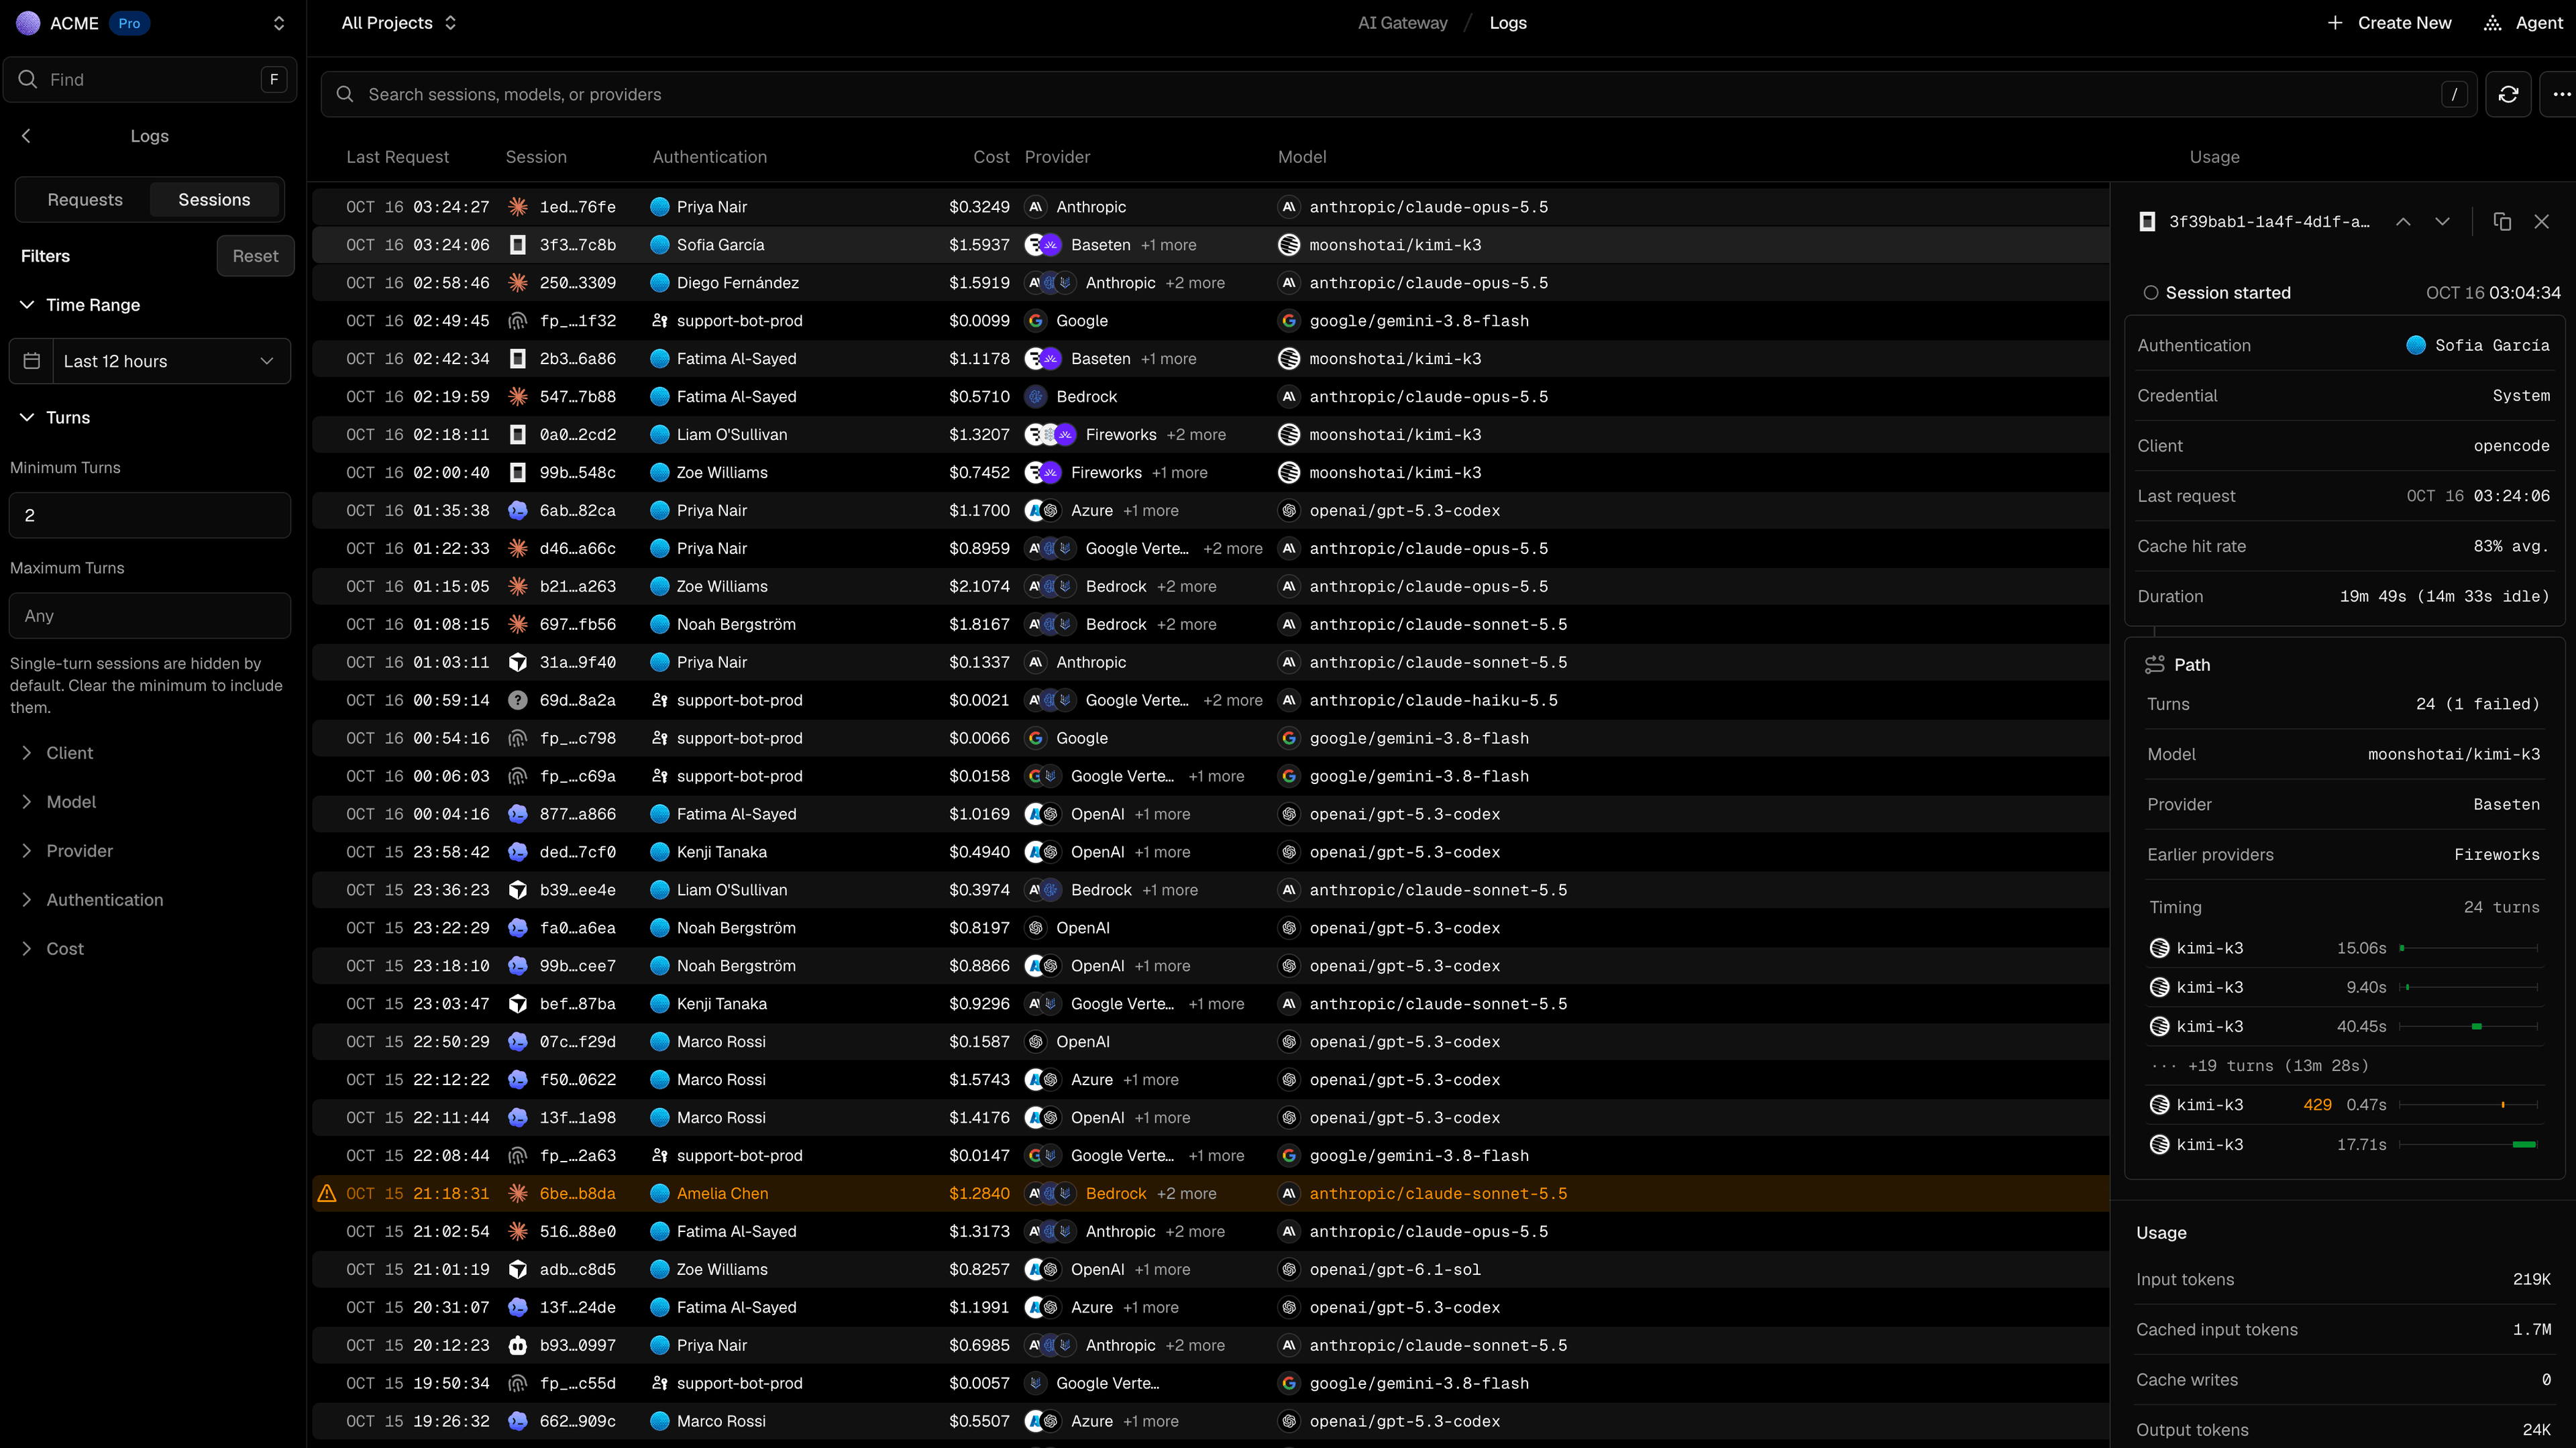Click unknown client icon for 69d…8a2a

tap(517, 700)
